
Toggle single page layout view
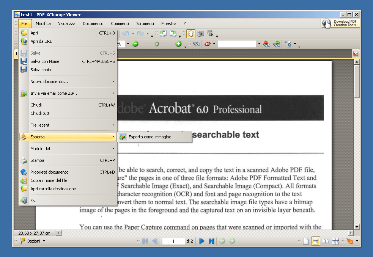coord(307,240)
